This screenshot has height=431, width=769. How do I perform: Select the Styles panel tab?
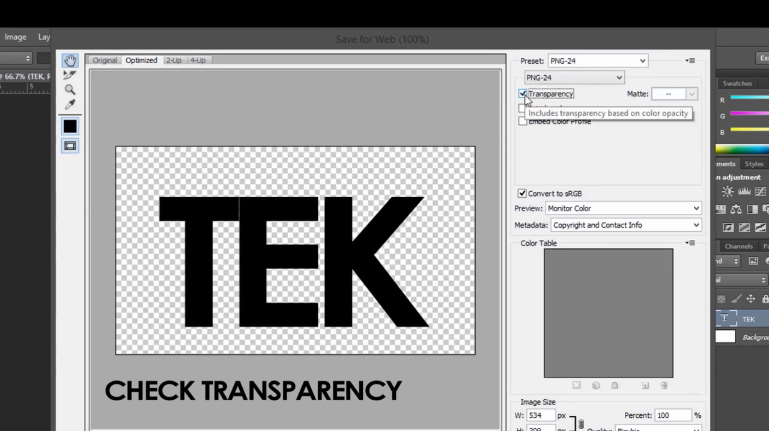[x=754, y=164]
